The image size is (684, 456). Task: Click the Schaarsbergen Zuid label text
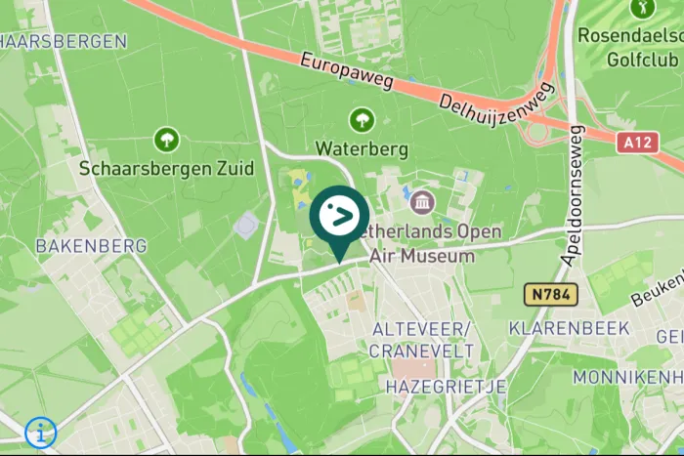pyautogui.click(x=166, y=169)
